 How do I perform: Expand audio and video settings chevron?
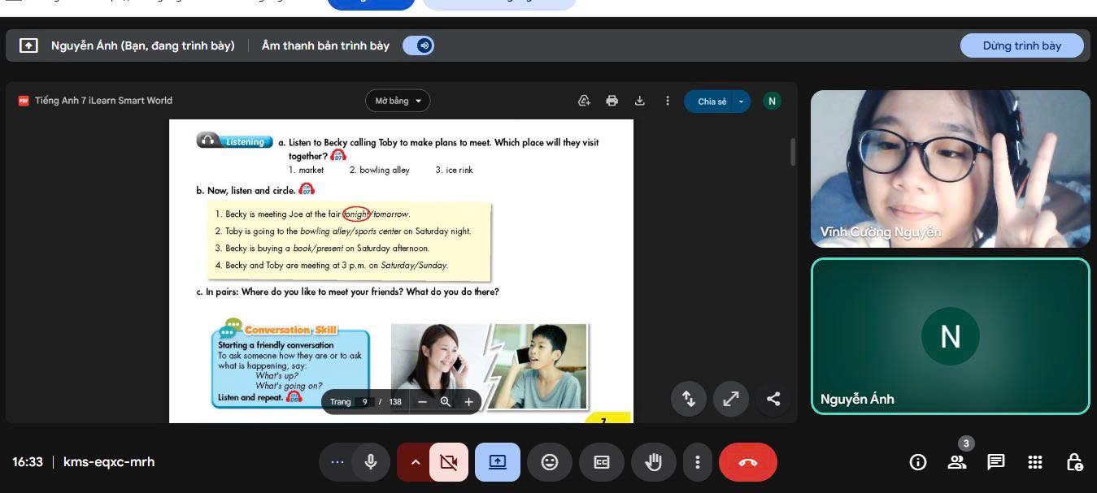(415, 462)
